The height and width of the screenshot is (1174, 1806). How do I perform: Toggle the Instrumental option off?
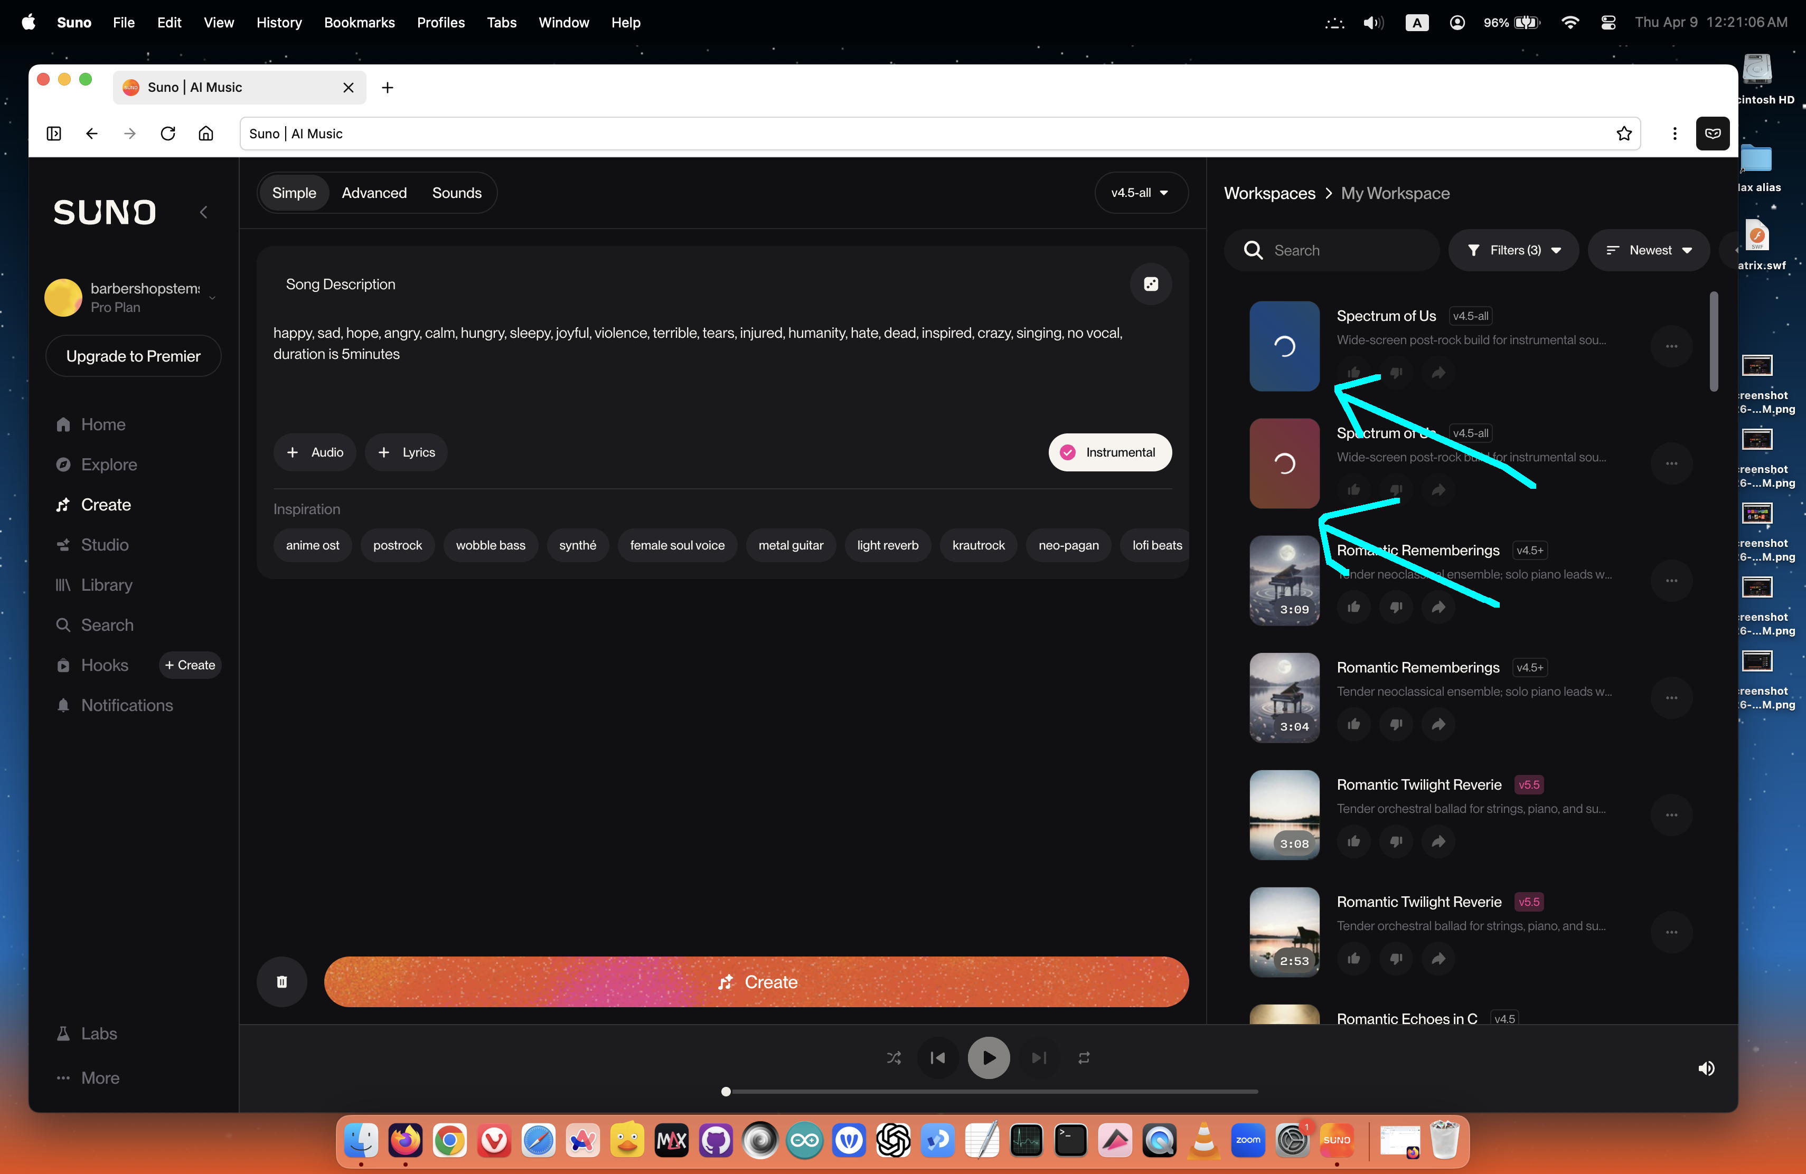pyautogui.click(x=1109, y=452)
